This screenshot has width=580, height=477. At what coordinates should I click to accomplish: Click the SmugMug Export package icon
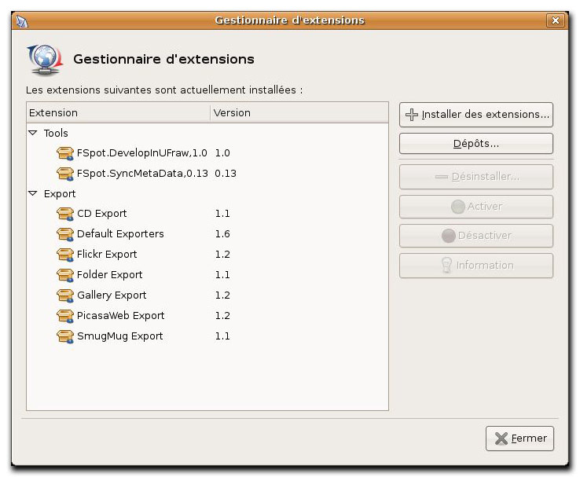click(x=65, y=336)
